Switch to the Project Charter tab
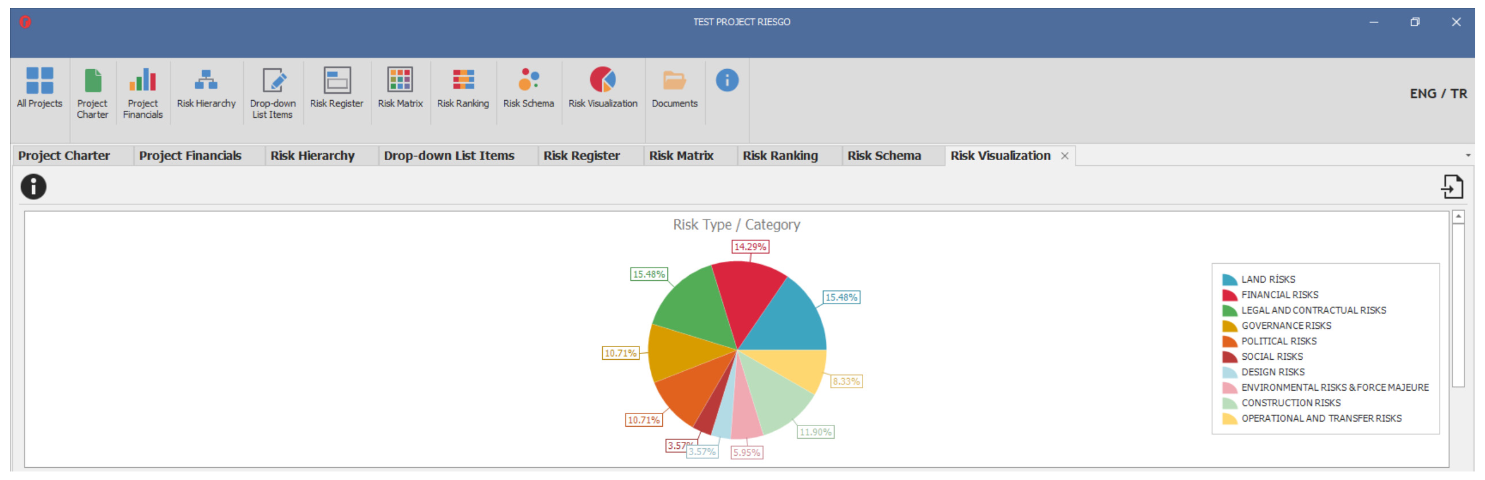 [x=64, y=156]
